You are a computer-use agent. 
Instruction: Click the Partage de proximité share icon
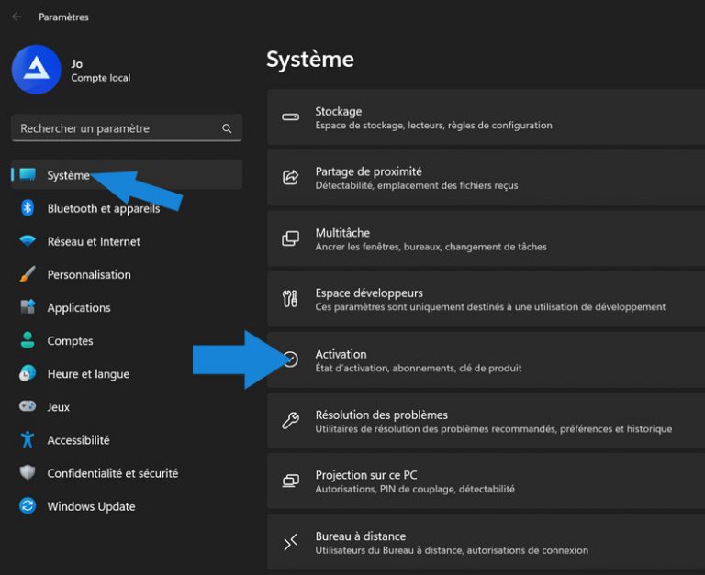pos(290,177)
